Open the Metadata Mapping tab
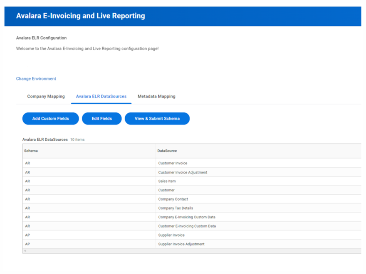Viewport: 366px width, 274px height. point(156,96)
